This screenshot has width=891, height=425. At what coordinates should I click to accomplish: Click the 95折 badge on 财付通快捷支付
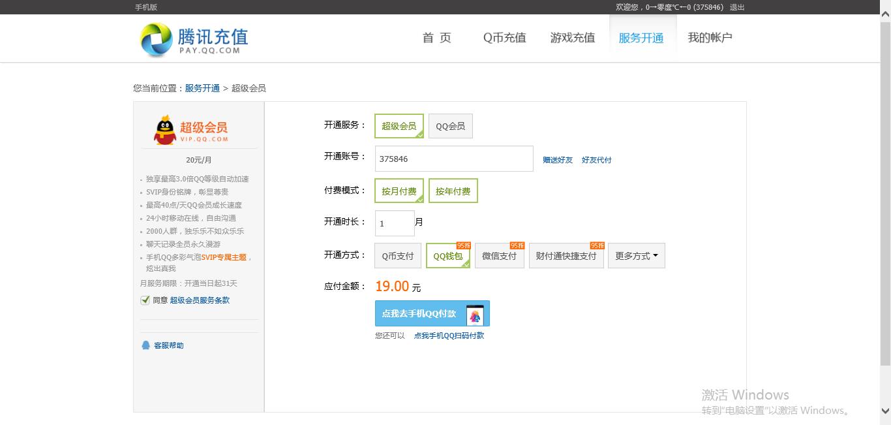pos(596,245)
